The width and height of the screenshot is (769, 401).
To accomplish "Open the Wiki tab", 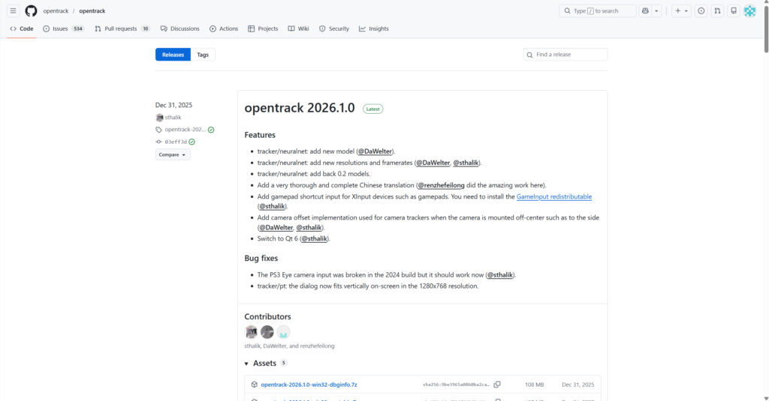I will click(x=298, y=28).
